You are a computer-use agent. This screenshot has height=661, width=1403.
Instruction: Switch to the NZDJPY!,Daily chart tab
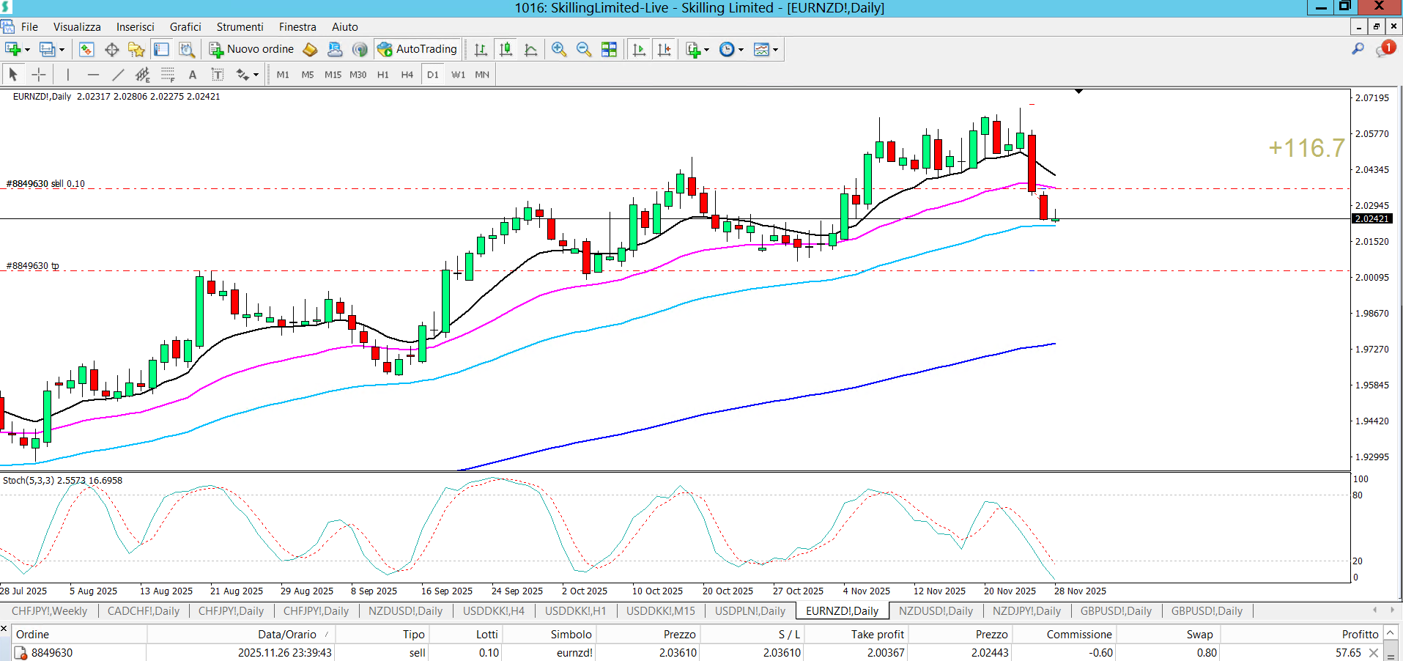[1026, 610]
